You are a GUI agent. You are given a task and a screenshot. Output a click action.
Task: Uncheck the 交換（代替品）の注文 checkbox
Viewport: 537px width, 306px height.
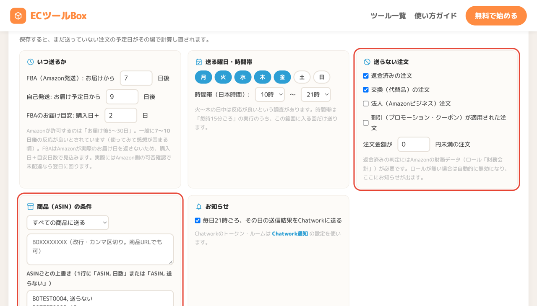366,90
